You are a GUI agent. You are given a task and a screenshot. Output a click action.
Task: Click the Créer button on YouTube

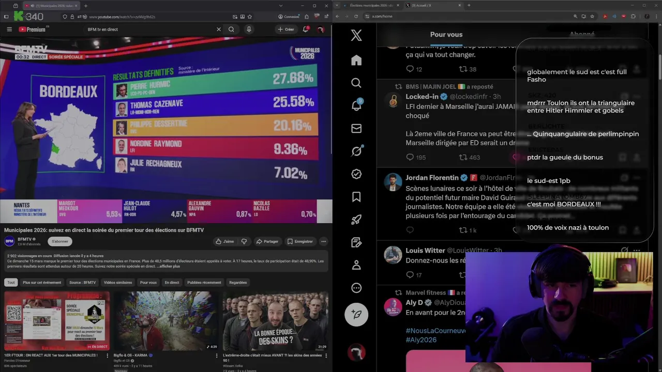pos(285,29)
